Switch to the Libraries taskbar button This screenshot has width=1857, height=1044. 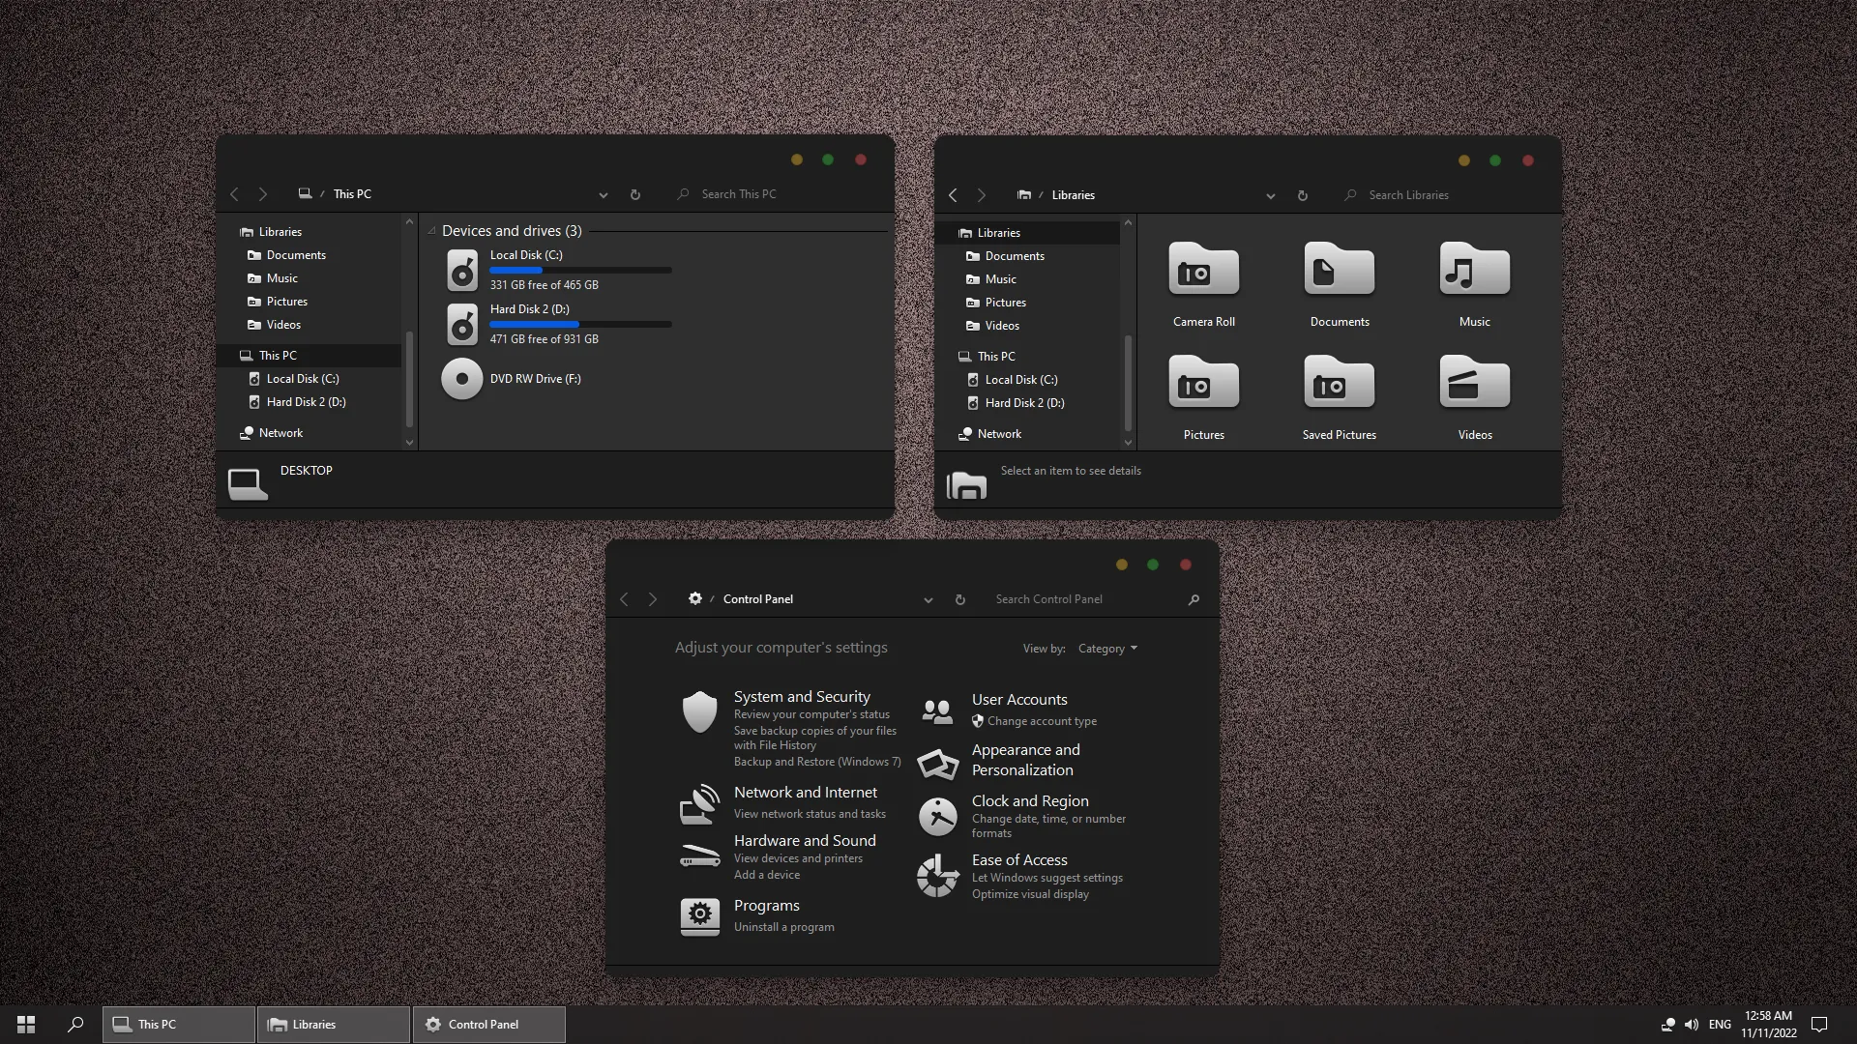pyautogui.click(x=333, y=1025)
